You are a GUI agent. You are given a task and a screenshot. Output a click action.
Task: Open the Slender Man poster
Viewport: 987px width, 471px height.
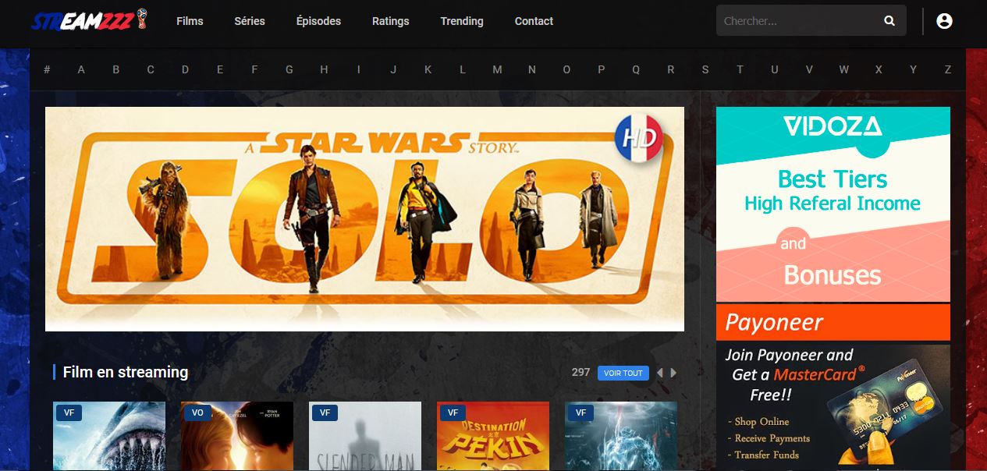[365, 436]
